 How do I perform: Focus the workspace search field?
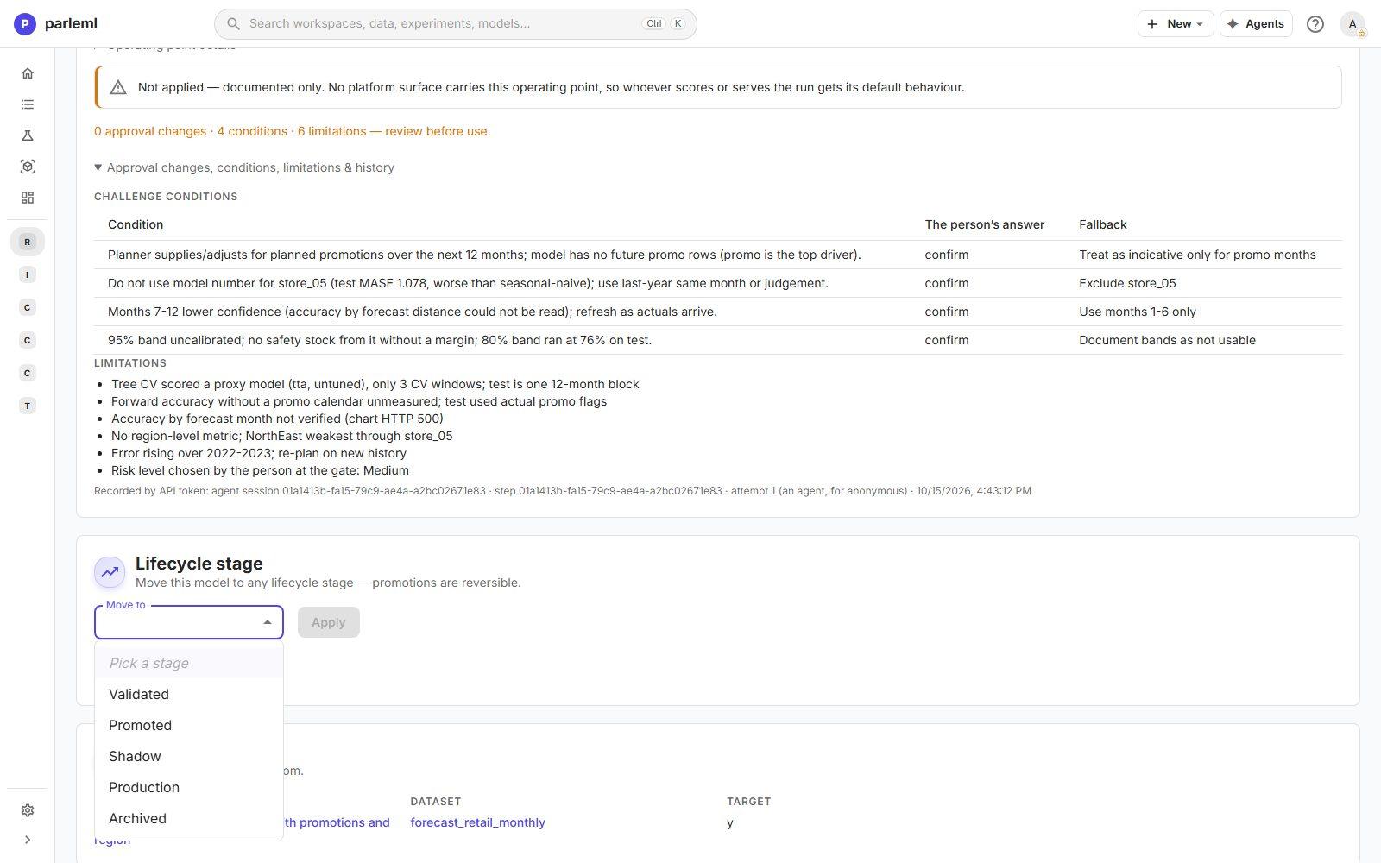[456, 23]
